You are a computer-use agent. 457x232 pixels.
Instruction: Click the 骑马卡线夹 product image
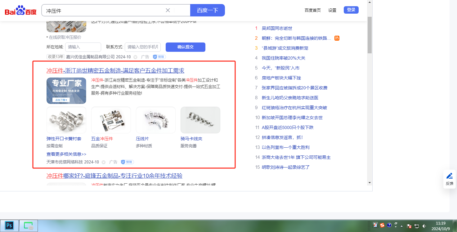(x=200, y=120)
